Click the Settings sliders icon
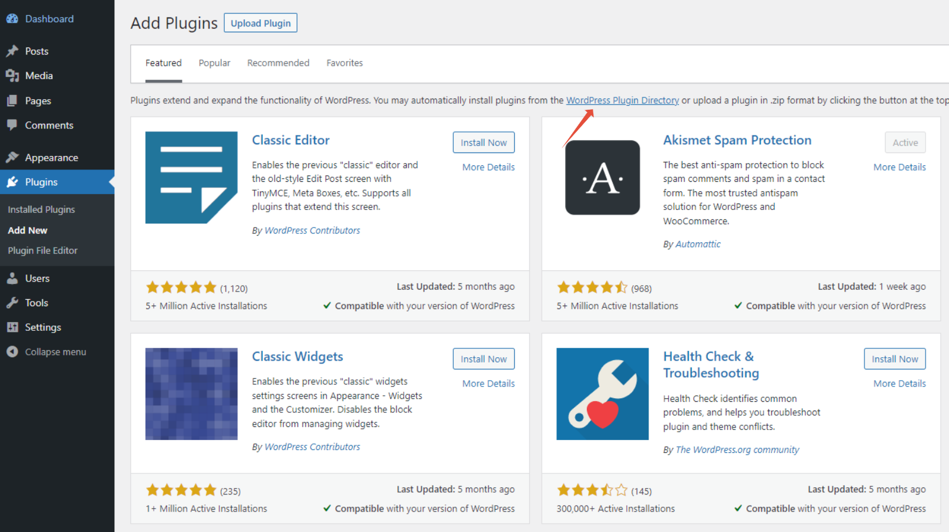The width and height of the screenshot is (949, 532). click(x=12, y=327)
